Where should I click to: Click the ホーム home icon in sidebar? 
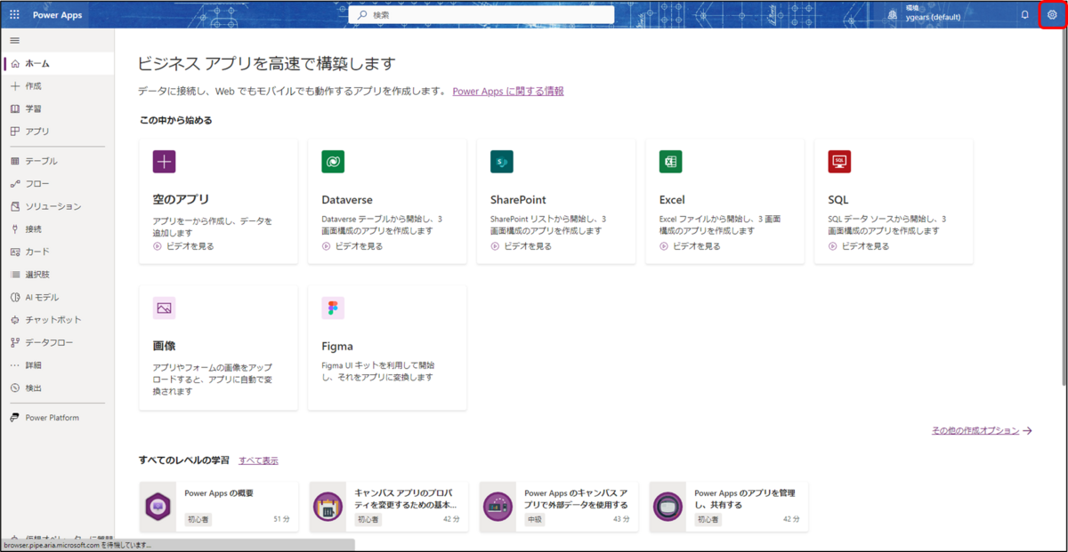click(15, 64)
